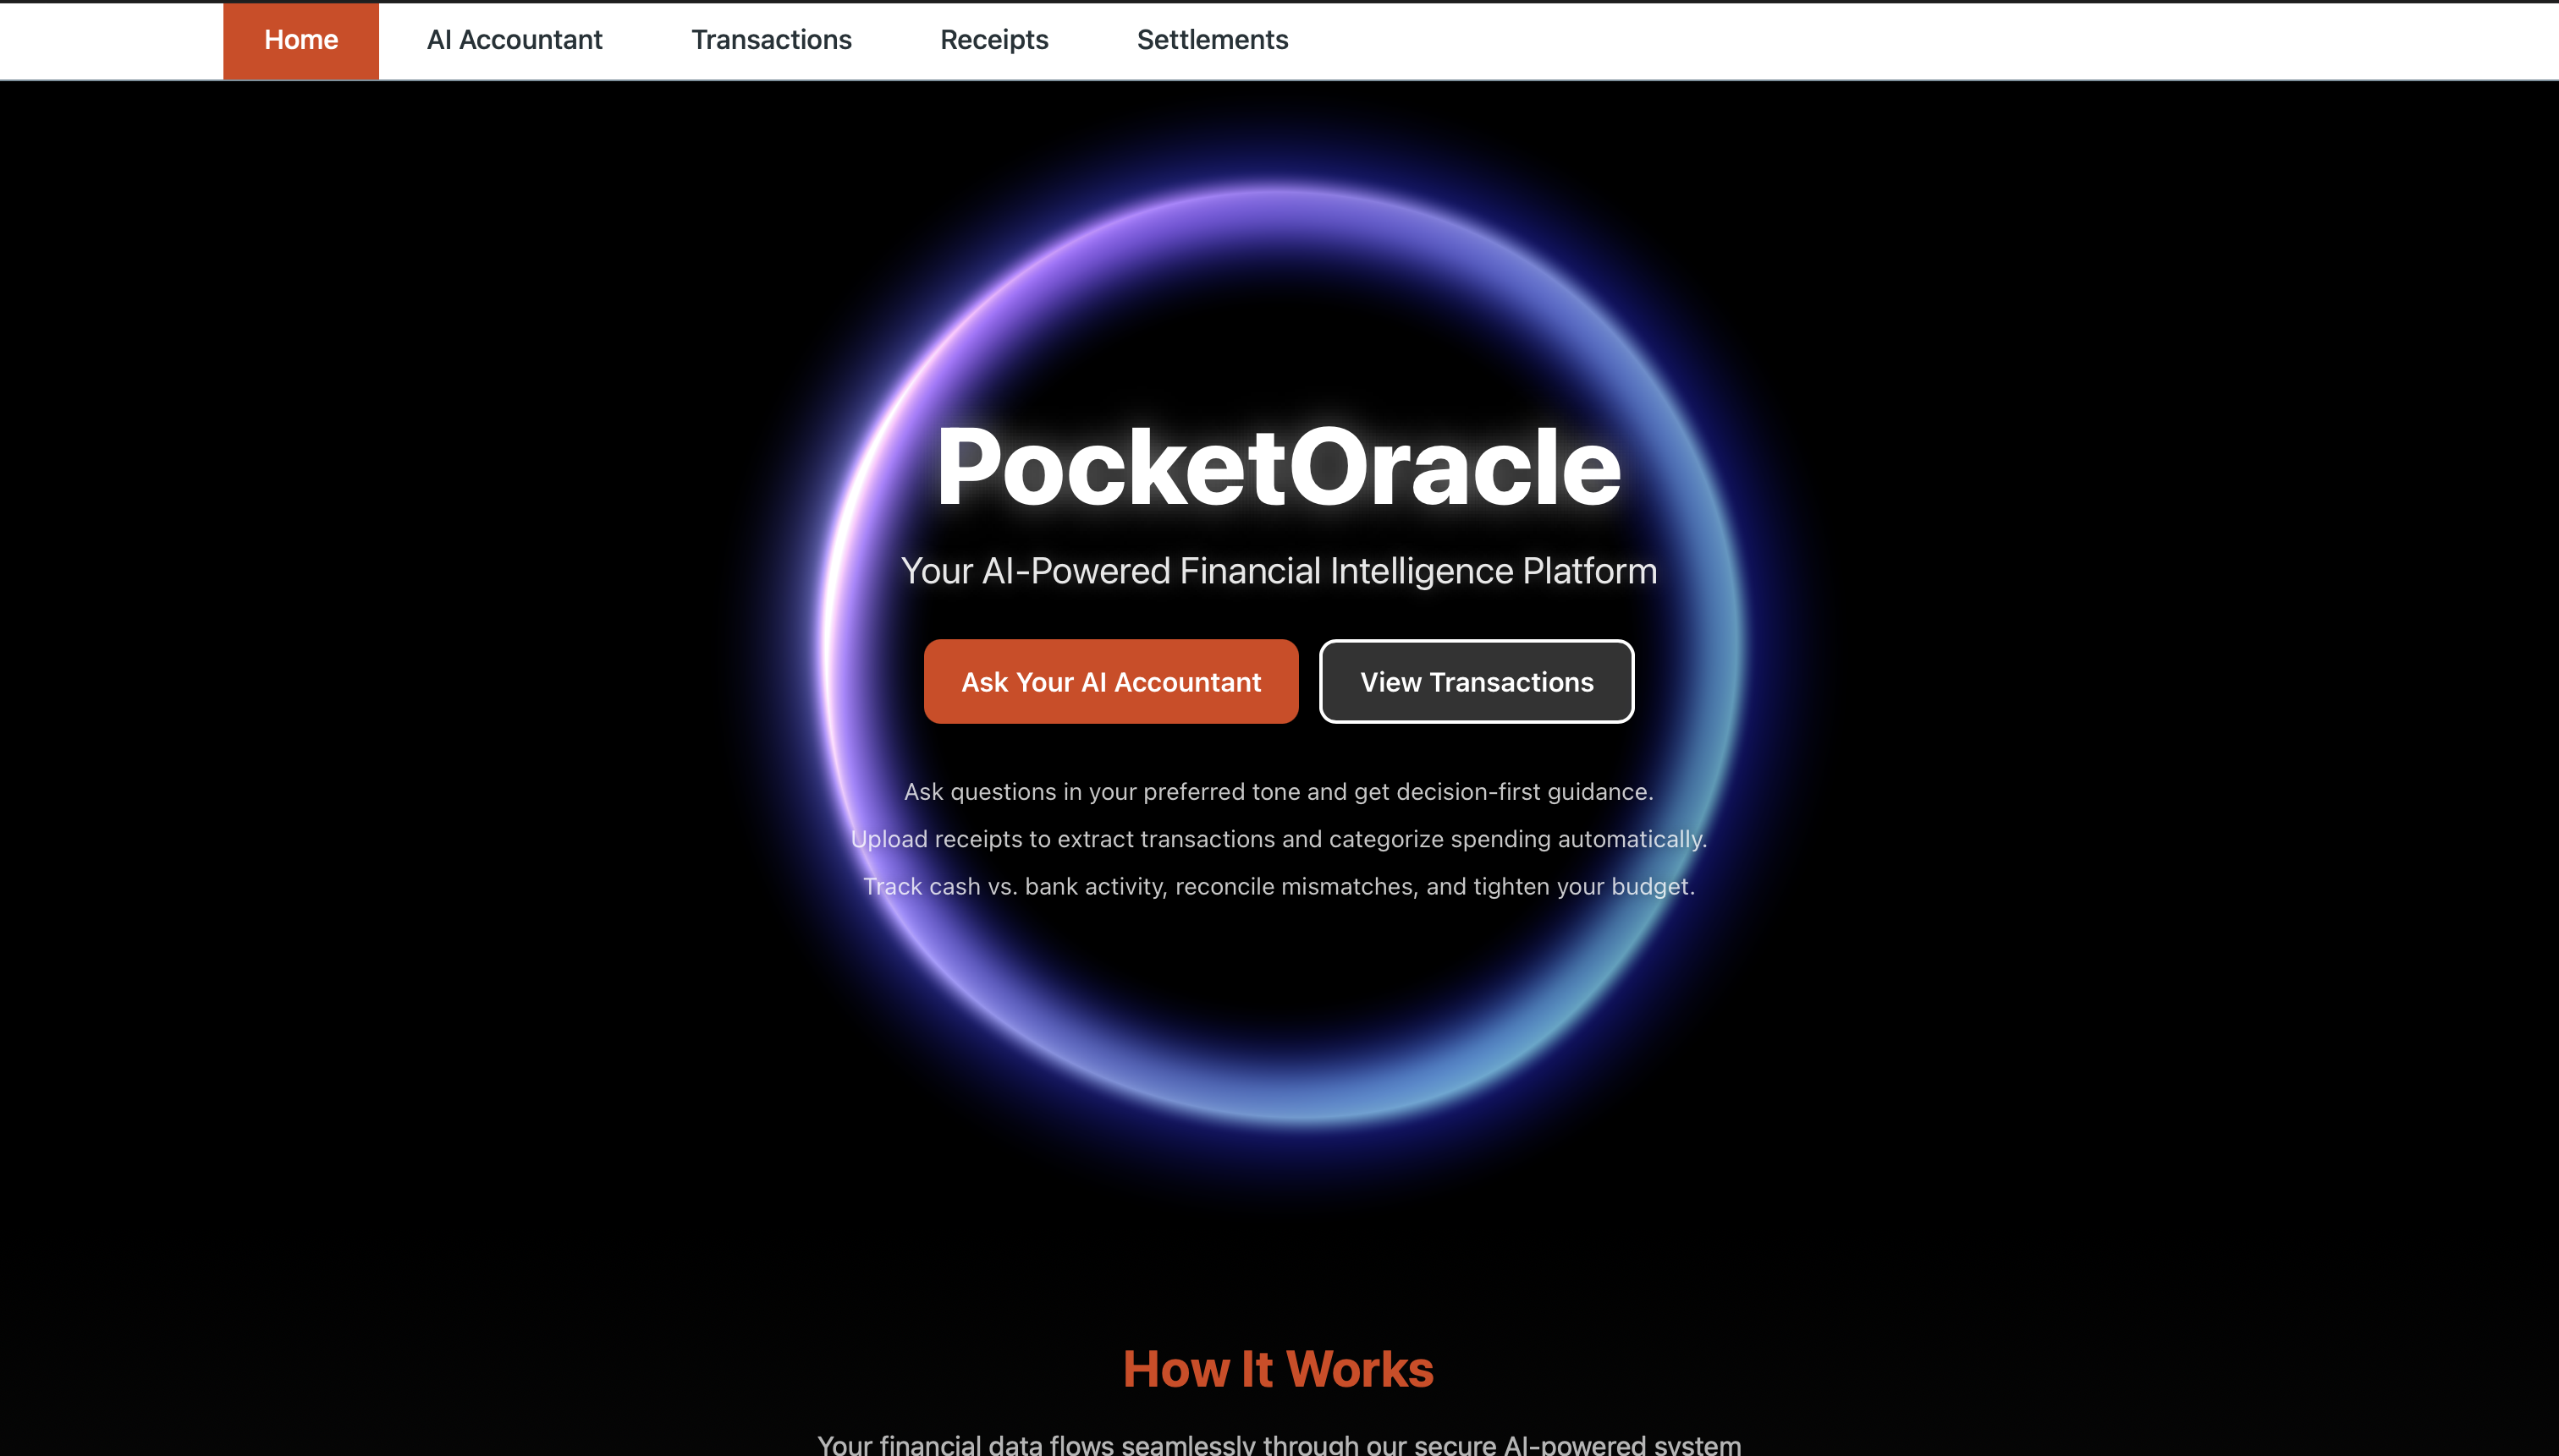This screenshot has height=1456, width=2559.
Task: Open the Receipts nav item
Action: (x=993, y=40)
